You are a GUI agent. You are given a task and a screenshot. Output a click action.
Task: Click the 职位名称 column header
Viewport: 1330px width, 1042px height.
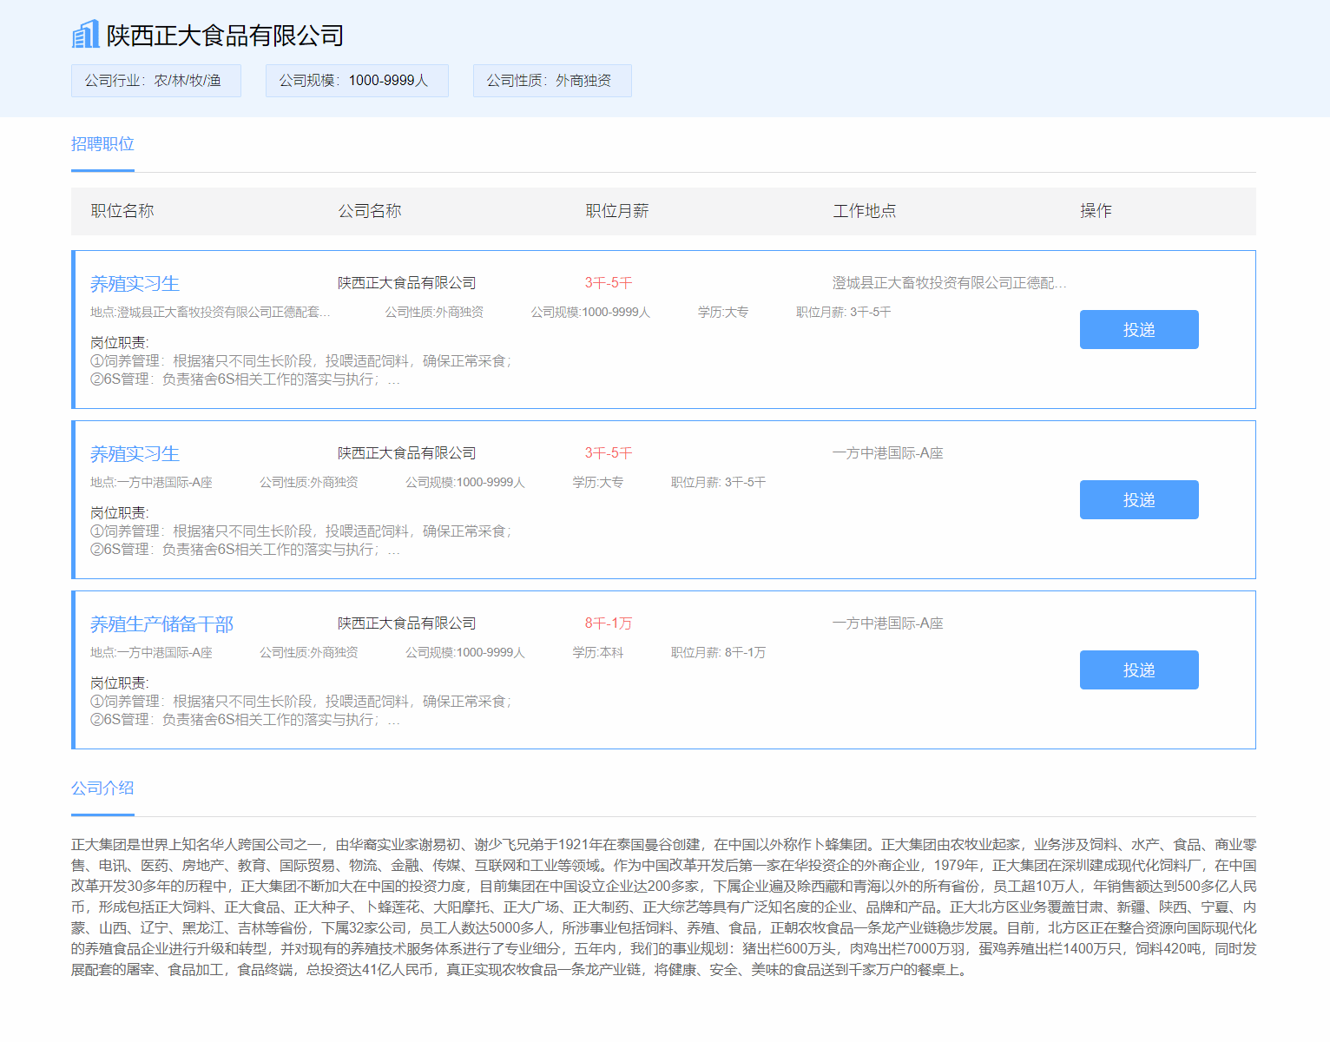122,211
